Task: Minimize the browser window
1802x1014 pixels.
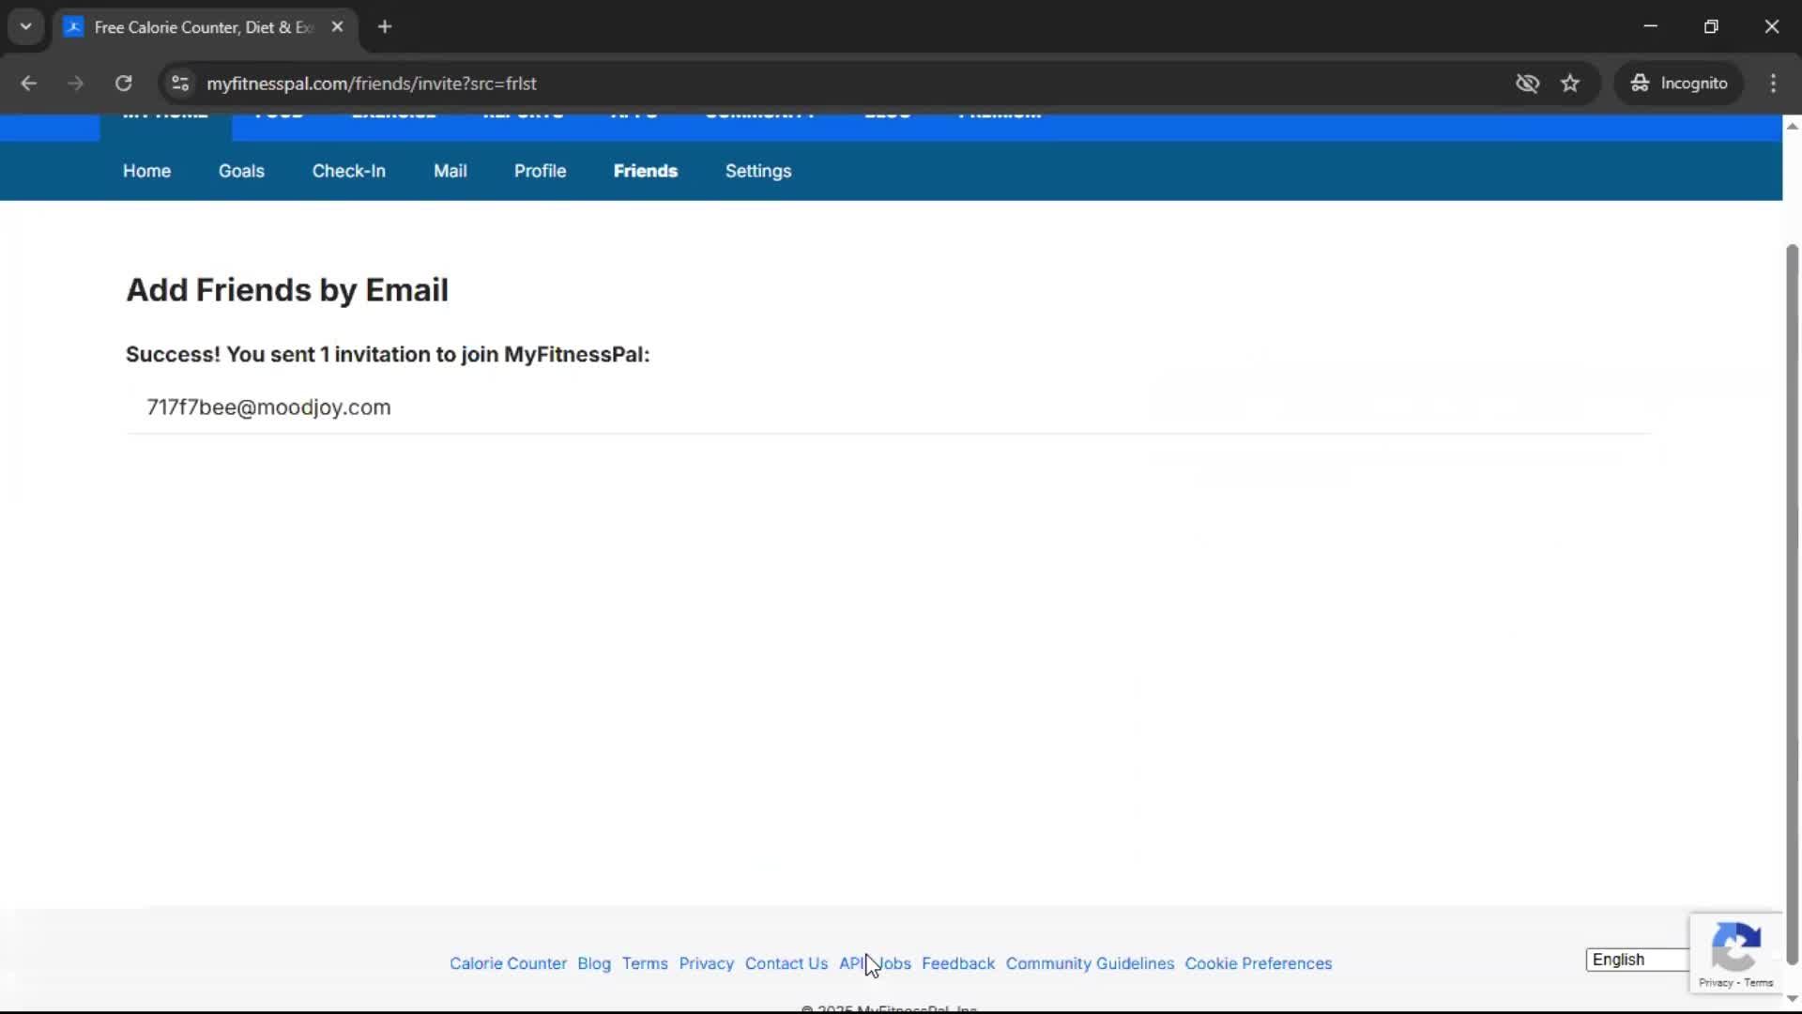Action: coord(1650,26)
